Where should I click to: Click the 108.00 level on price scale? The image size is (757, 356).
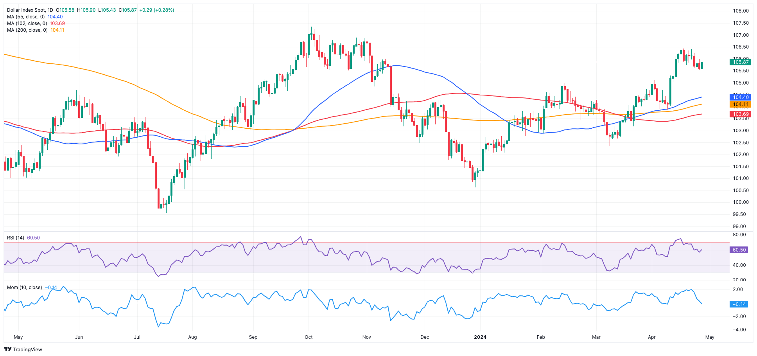[x=741, y=11]
